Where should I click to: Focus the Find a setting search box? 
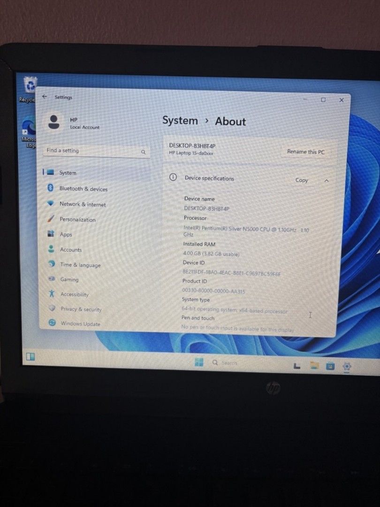click(x=96, y=151)
